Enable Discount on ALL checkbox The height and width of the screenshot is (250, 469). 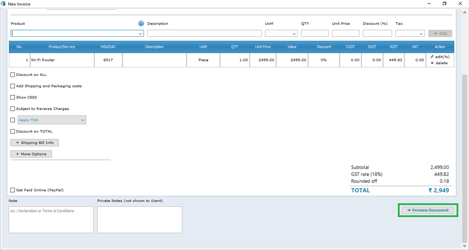13,75
